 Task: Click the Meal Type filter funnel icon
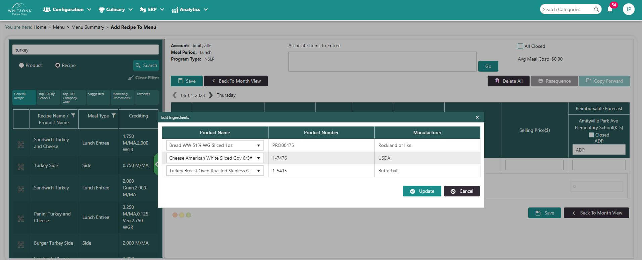(114, 115)
